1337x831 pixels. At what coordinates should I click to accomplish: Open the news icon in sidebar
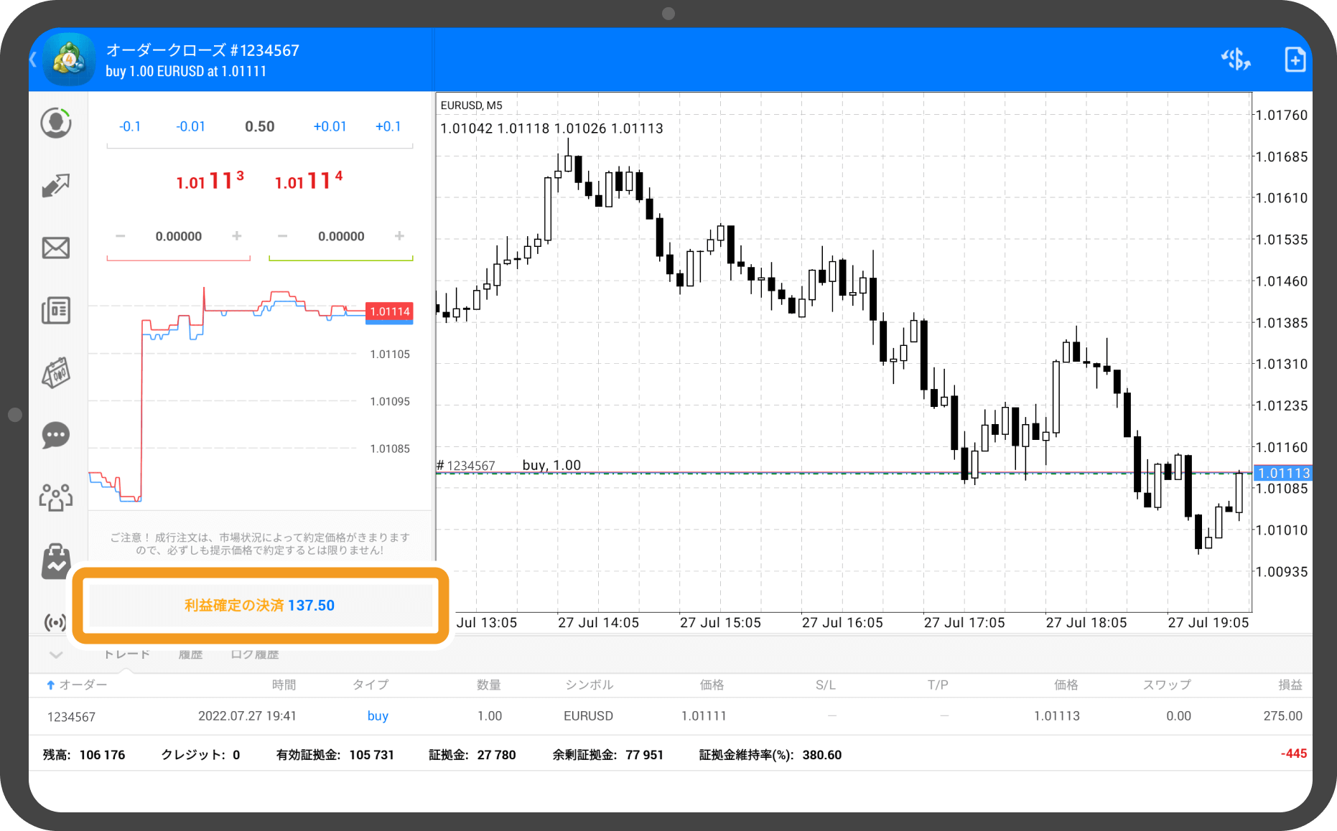(x=55, y=311)
